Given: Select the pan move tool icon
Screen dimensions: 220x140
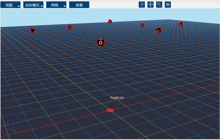Looking at the screenshot, I should pyautogui.click(x=150, y=5).
